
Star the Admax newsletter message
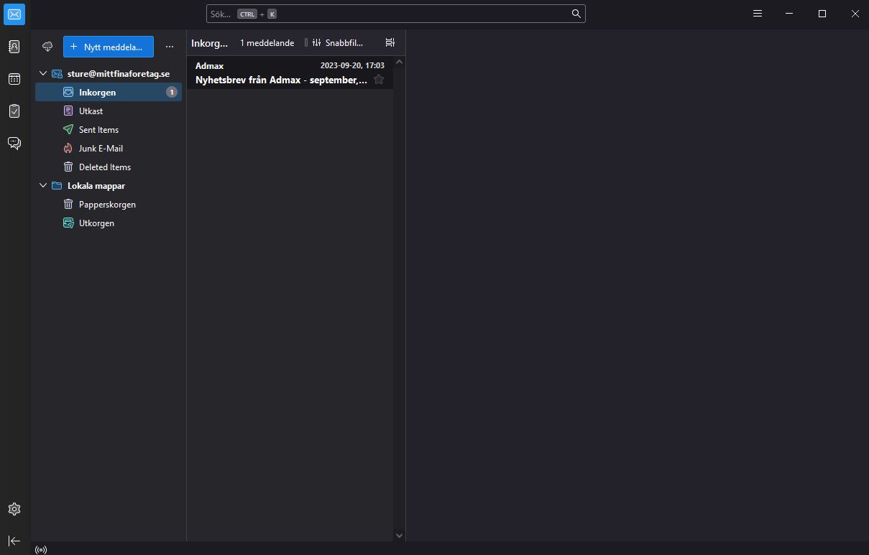point(379,80)
